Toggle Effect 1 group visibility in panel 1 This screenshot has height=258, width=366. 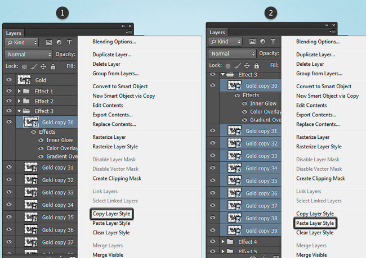9,90
